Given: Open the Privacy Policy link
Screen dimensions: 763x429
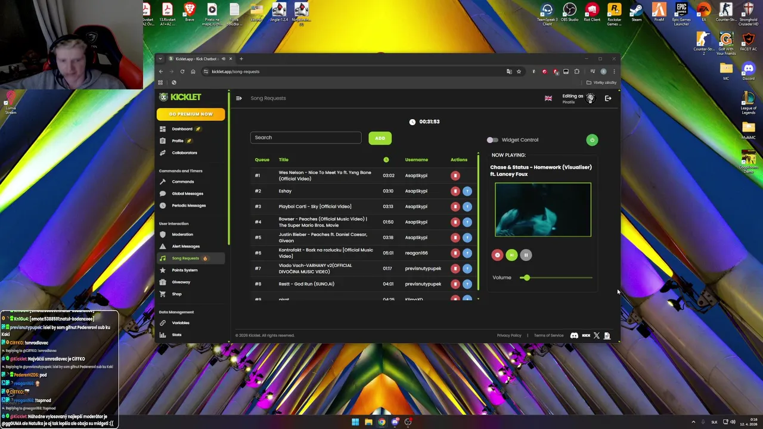Looking at the screenshot, I should [509, 335].
